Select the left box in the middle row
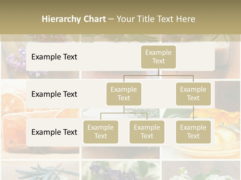The width and height of the screenshot is (241, 180). click(x=124, y=94)
